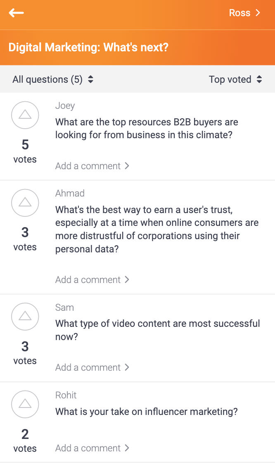Add a comment under Rohit's question
275x465 pixels.
point(92,448)
